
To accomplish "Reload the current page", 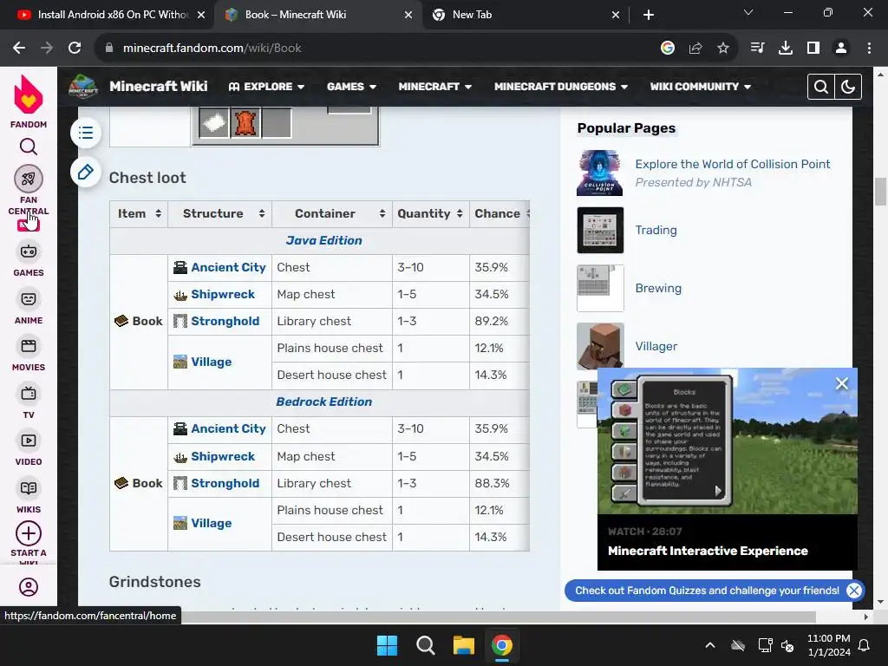I will (x=75, y=49).
